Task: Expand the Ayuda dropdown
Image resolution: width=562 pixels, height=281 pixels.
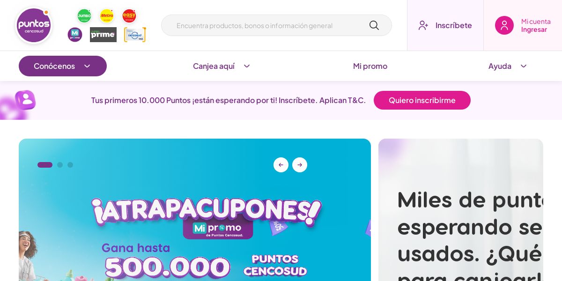Action: tap(508, 66)
